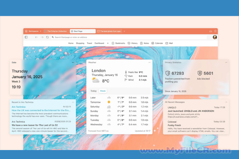Open the Date widget options menu
Screen dimensions: 239x159
pos(73,62)
